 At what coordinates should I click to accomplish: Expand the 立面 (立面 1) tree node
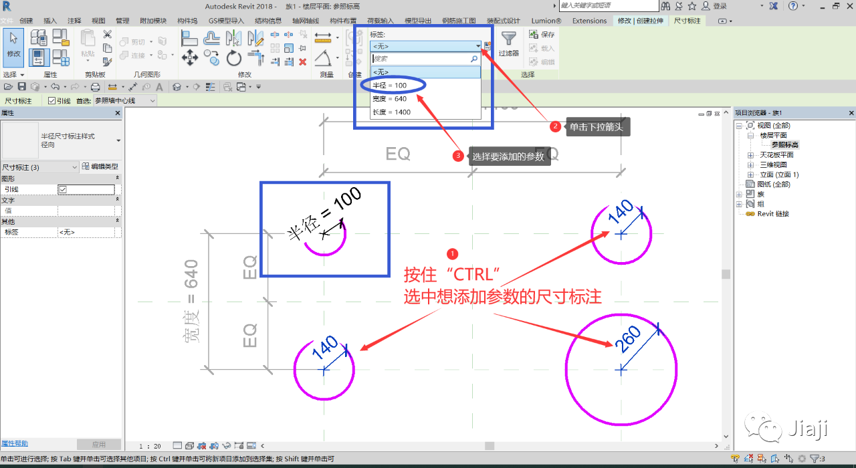[x=750, y=174]
